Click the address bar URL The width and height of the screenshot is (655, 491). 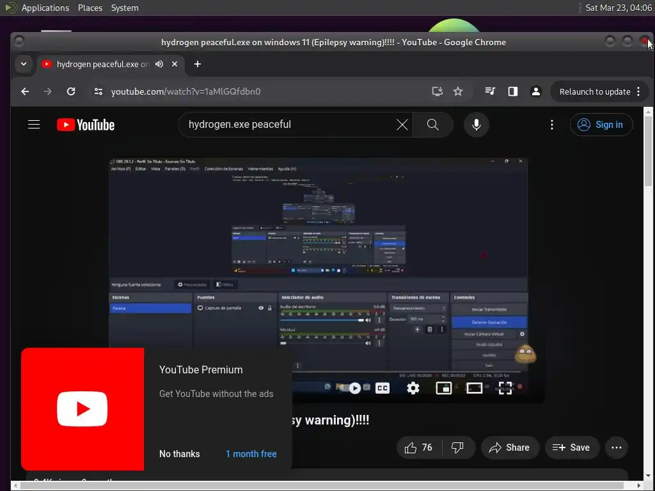click(185, 91)
